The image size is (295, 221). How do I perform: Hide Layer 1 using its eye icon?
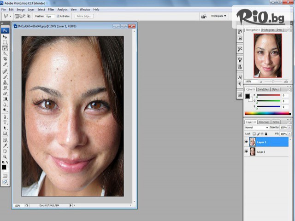247,142
